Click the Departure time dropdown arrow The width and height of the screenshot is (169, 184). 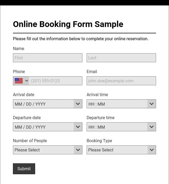pyautogui.click(x=151, y=127)
